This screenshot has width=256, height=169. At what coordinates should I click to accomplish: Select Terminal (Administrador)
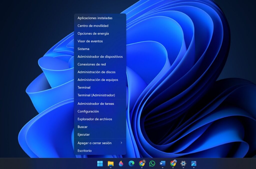pos(96,95)
